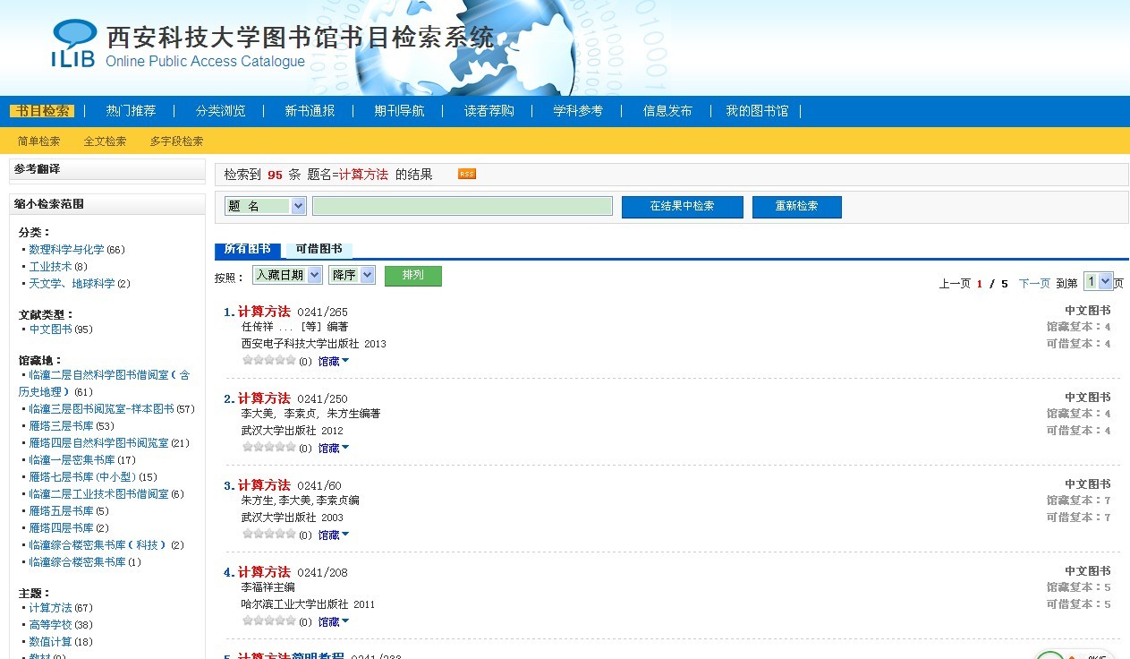Open result 3 计算方法 O241/60 title

coord(264,485)
